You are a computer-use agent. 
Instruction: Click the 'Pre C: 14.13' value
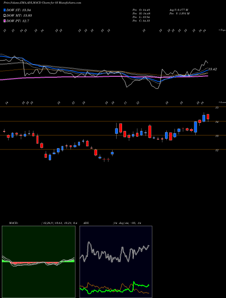point(141,21)
